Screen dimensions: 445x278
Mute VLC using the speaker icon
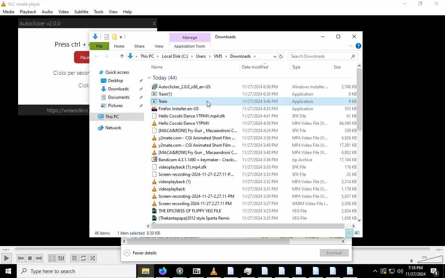(x=412, y=261)
